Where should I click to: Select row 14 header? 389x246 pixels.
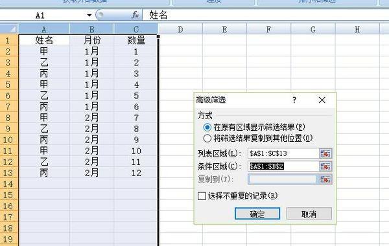9,184
